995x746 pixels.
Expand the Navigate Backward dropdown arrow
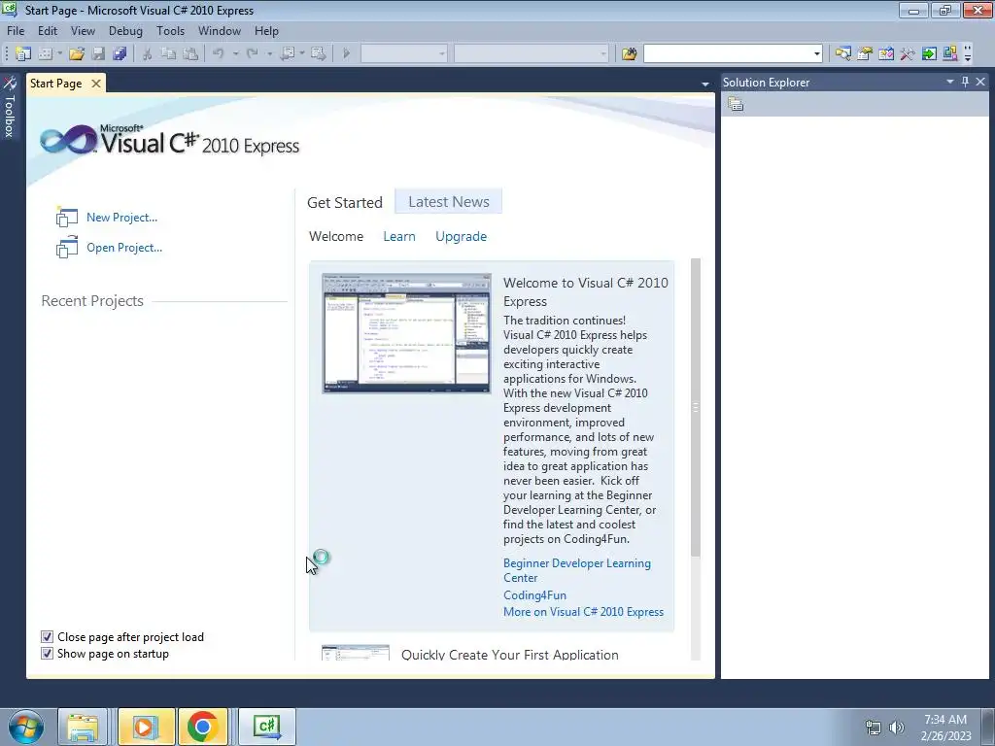coord(302,54)
